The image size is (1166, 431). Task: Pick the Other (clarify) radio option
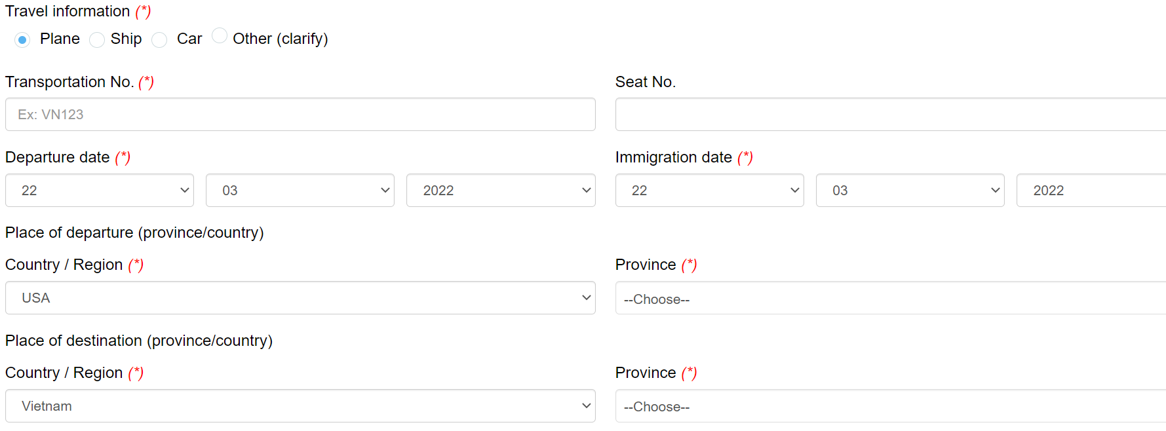220,35
